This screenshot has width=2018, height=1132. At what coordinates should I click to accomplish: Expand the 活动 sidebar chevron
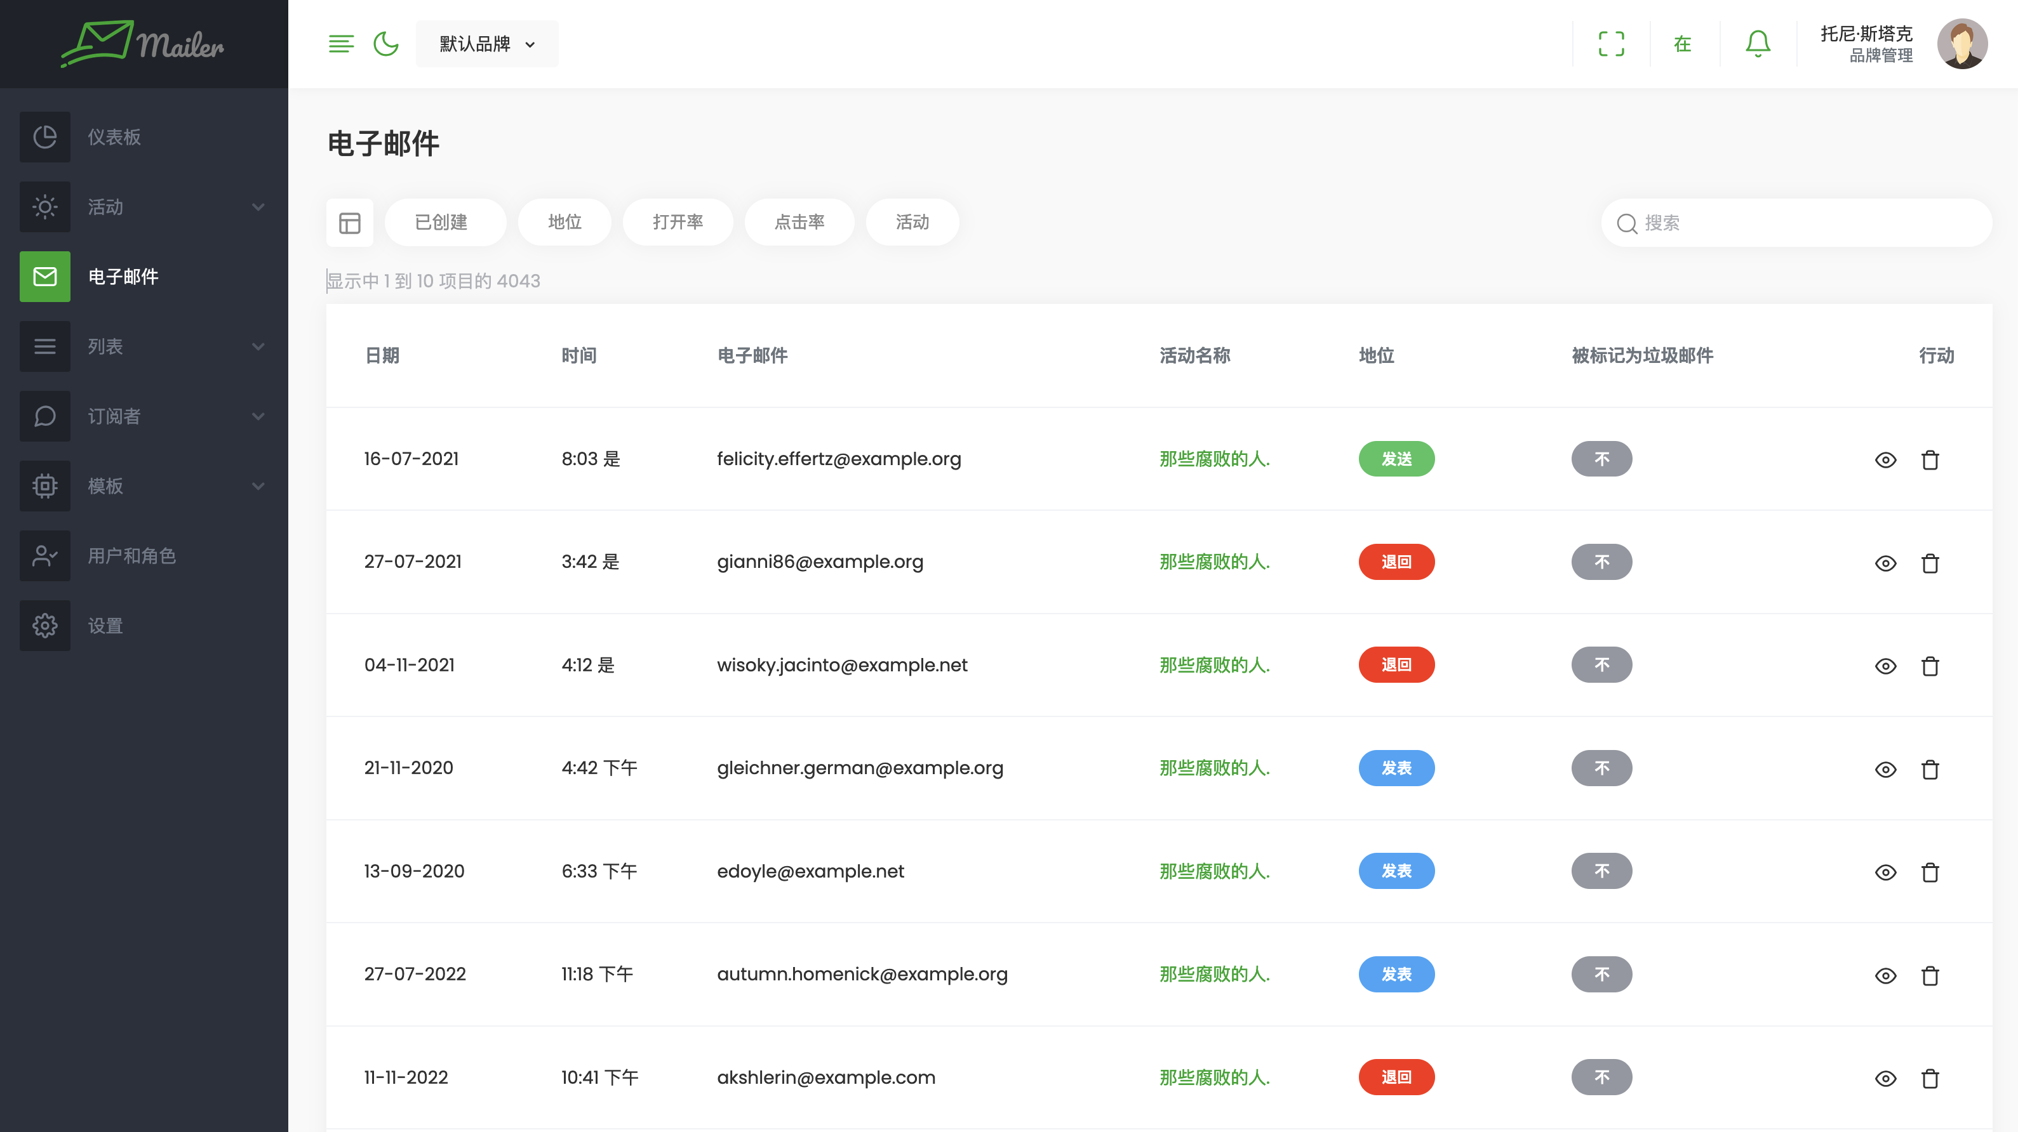click(x=258, y=207)
